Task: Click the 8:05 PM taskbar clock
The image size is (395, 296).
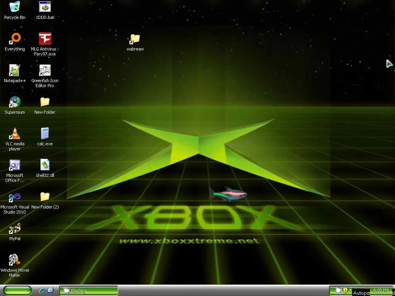Action: coord(380,290)
